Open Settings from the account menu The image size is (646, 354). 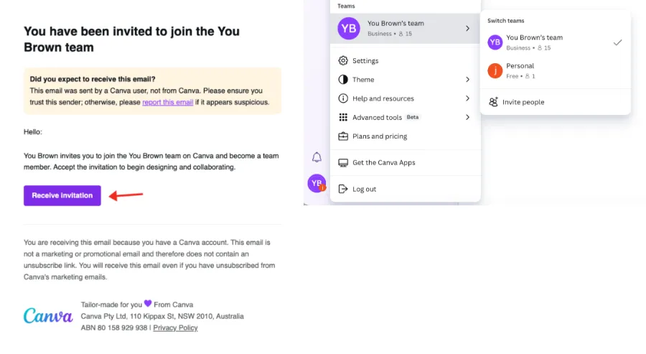(406, 60)
